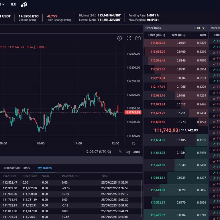Click the Order Book panel title
The height and width of the screenshot is (220, 220).
click(x=153, y=28)
